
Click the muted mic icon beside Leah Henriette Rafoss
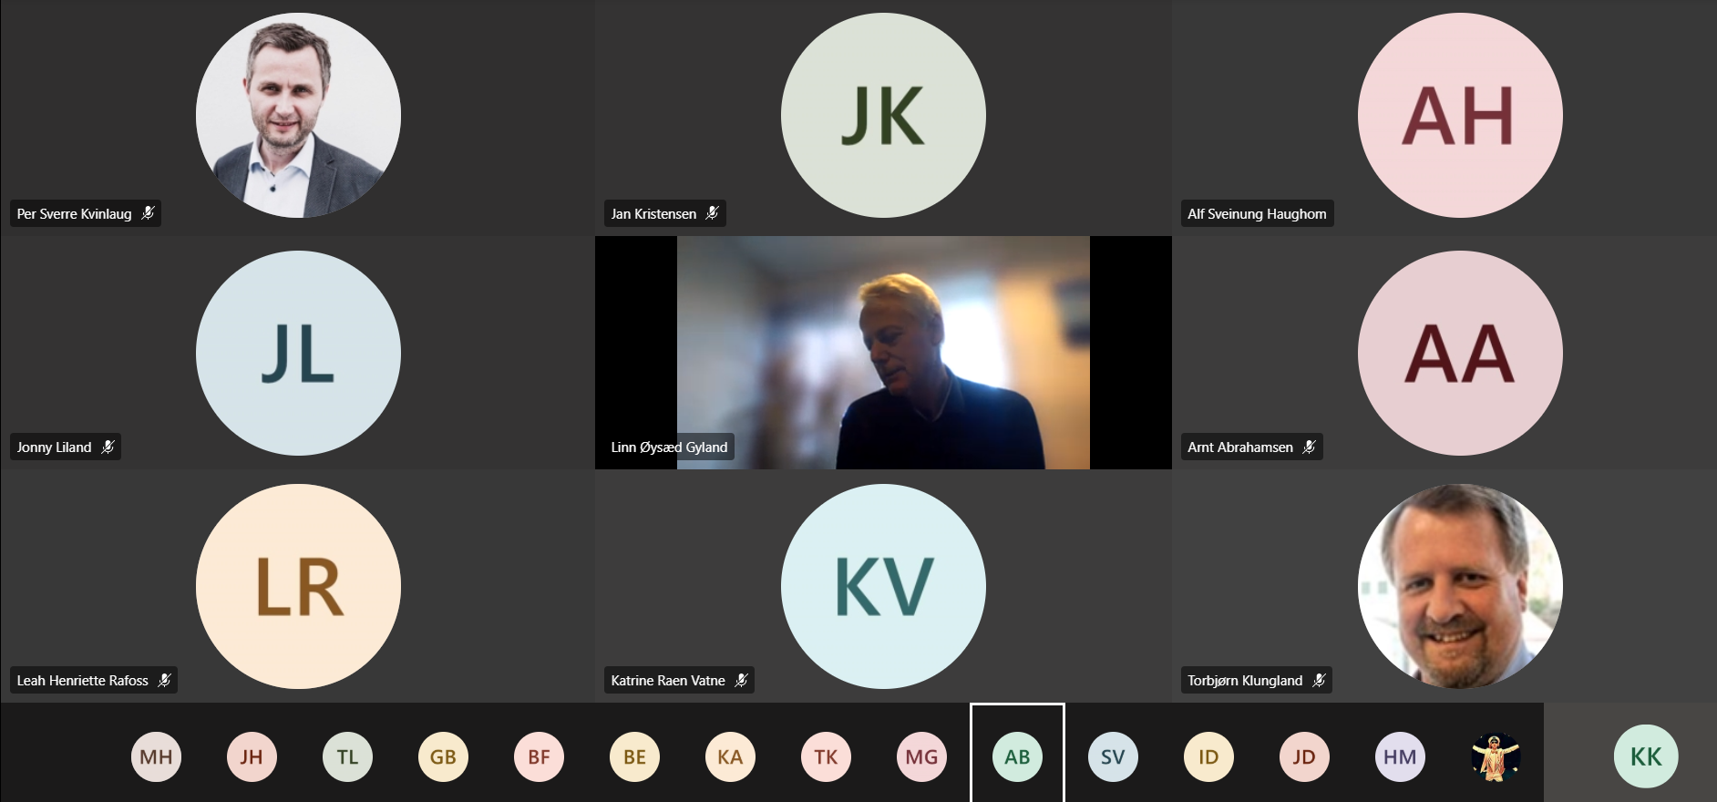164,680
